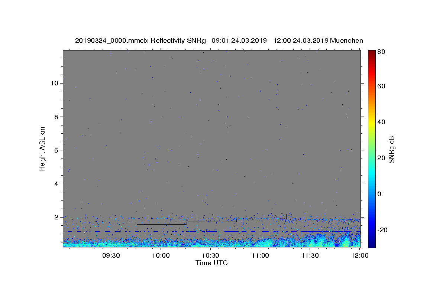Click the 11:00 time tick label
446x297 pixels.
(260, 256)
